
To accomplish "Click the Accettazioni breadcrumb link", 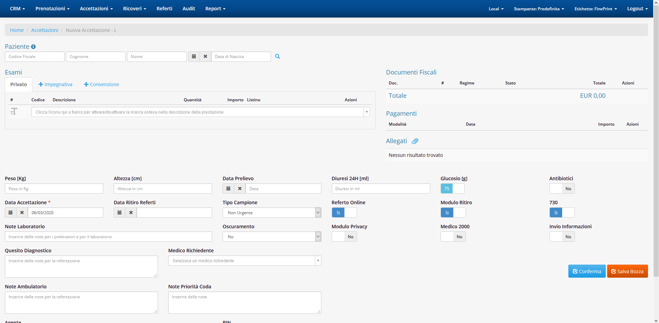I will (x=45, y=30).
